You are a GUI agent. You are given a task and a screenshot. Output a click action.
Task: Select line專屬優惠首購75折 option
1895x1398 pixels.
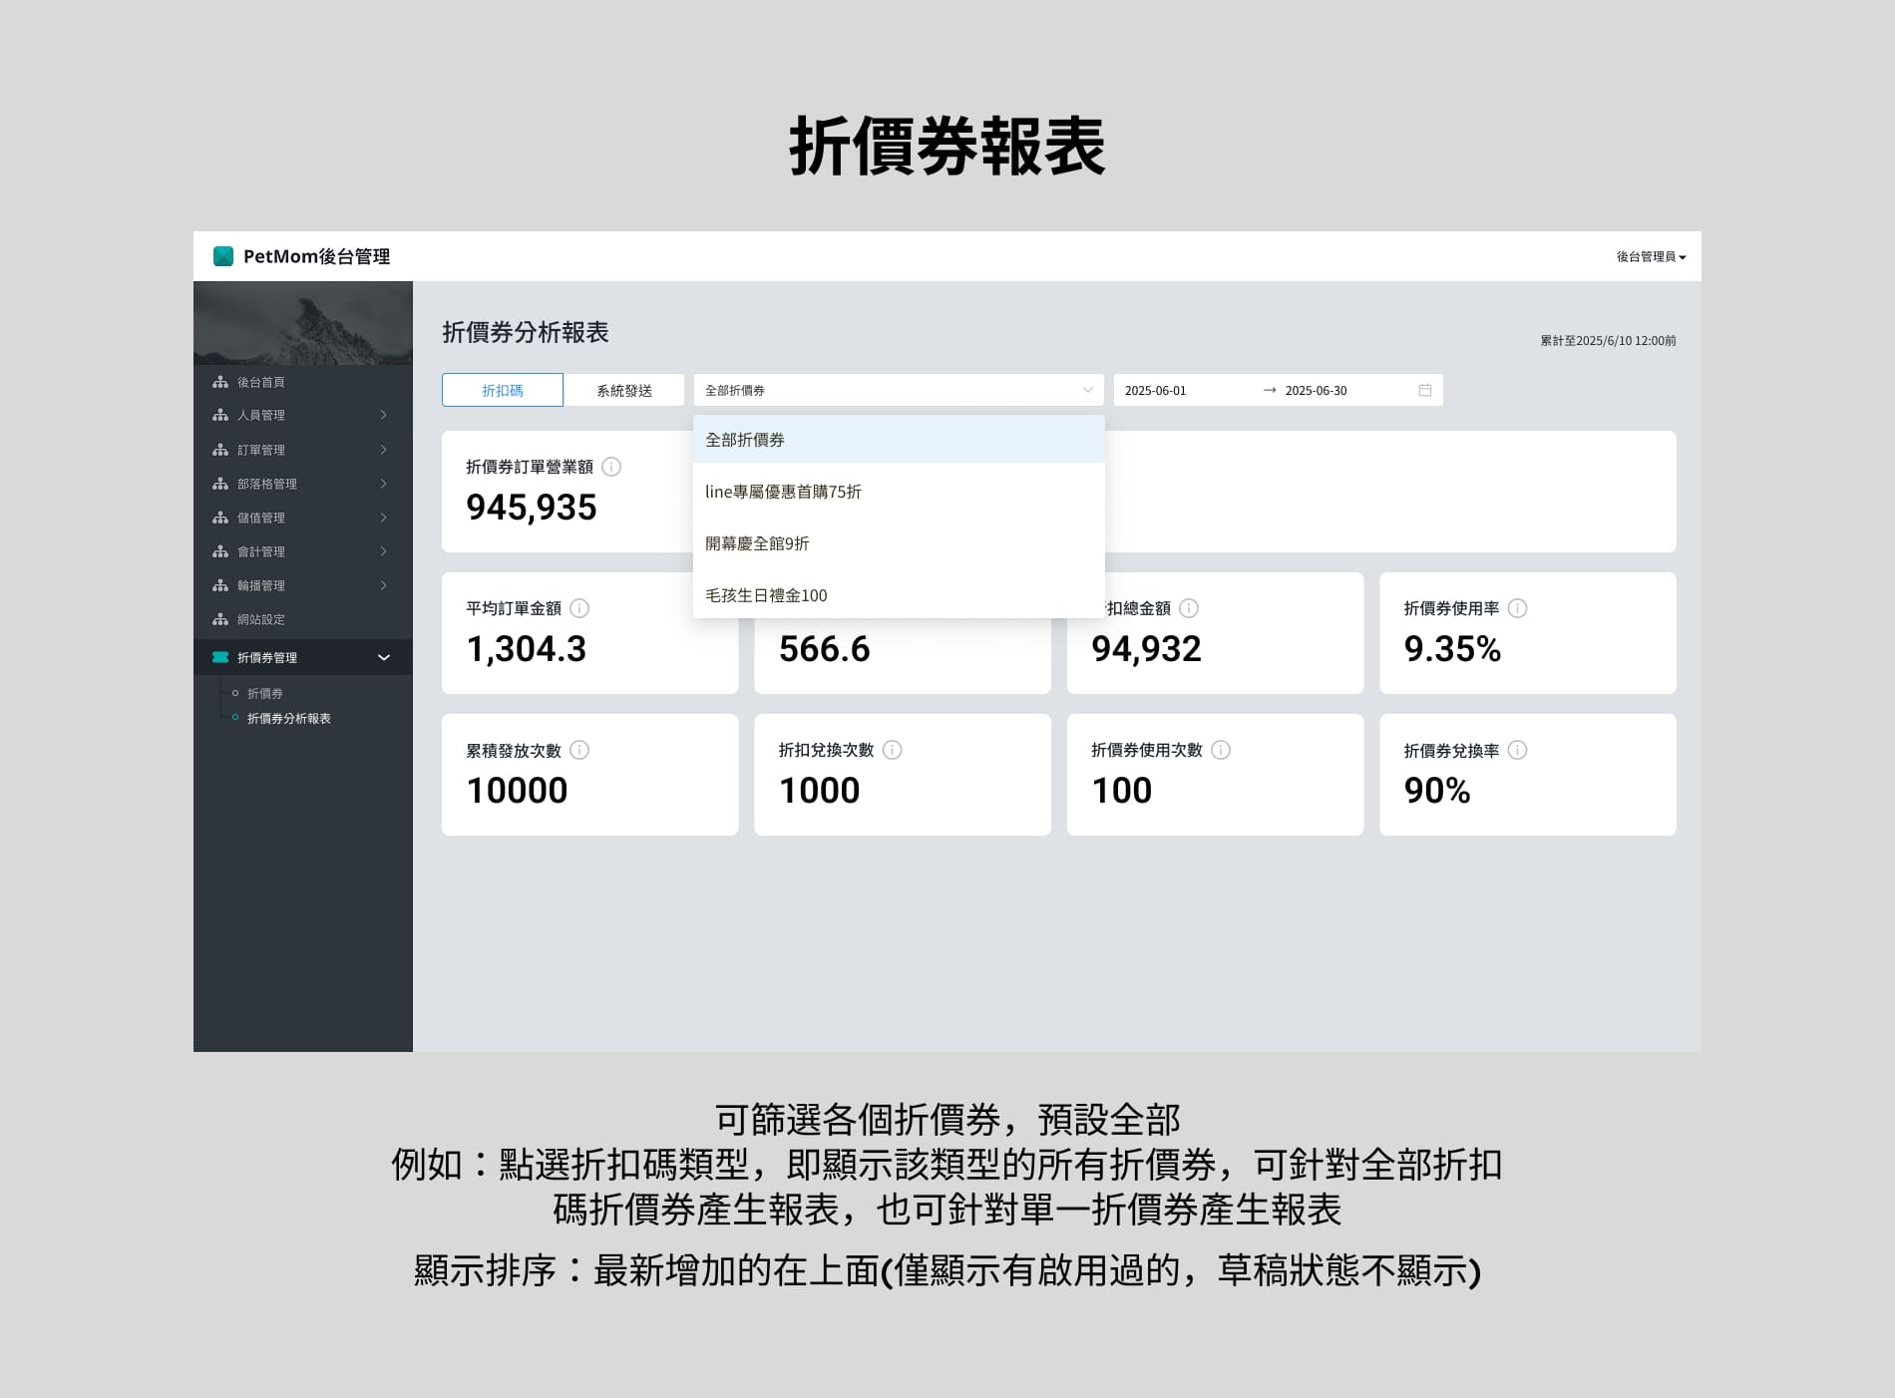tap(899, 492)
